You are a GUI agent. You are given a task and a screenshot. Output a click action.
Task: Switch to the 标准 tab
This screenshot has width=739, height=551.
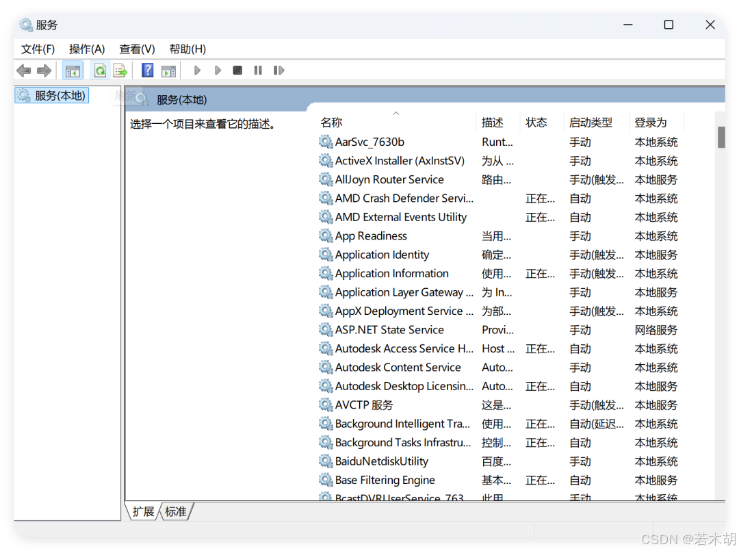tap(176, 511)
